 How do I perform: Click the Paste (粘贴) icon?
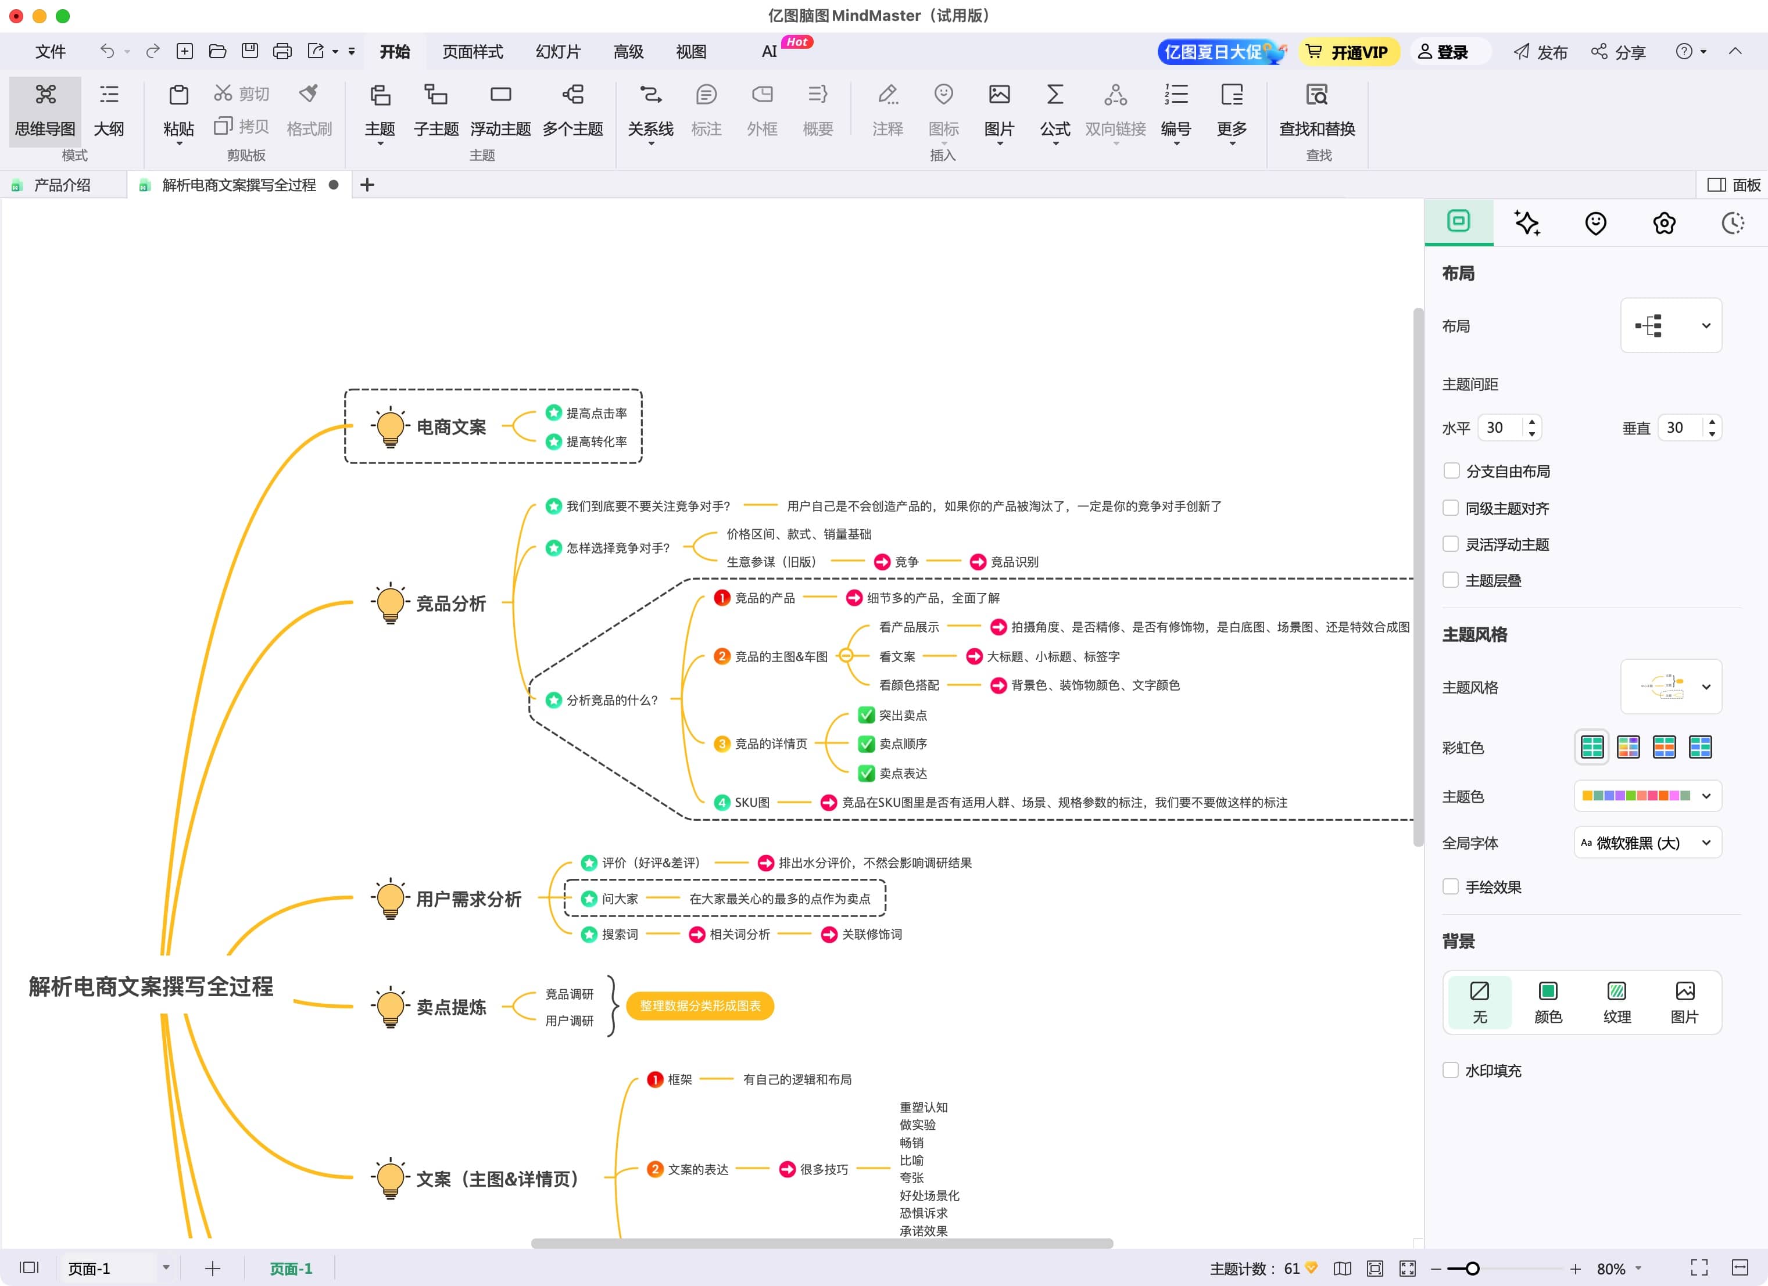[x=178, y=95]
